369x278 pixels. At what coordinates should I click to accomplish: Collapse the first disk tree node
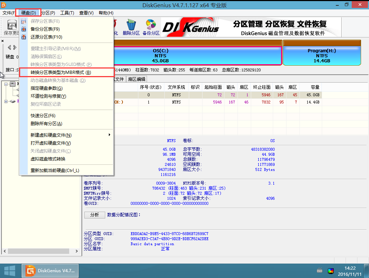[x=6, y=84]
